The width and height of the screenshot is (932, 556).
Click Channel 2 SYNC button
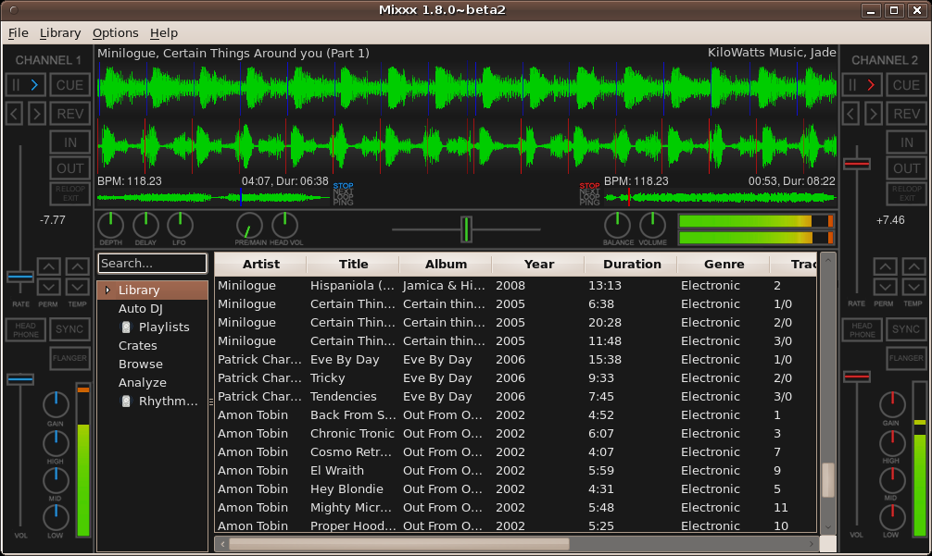coord(906,329)
